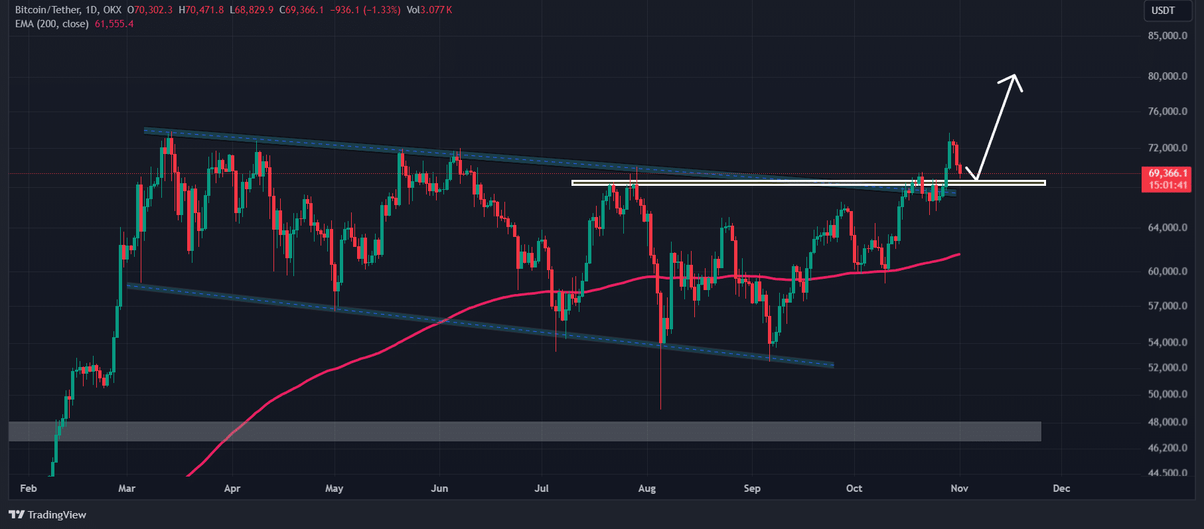Click the 57,000.0 price axis label
Image resolution: width=1204 pixels, height=529 pixels.
click(x=1167, y=306)
